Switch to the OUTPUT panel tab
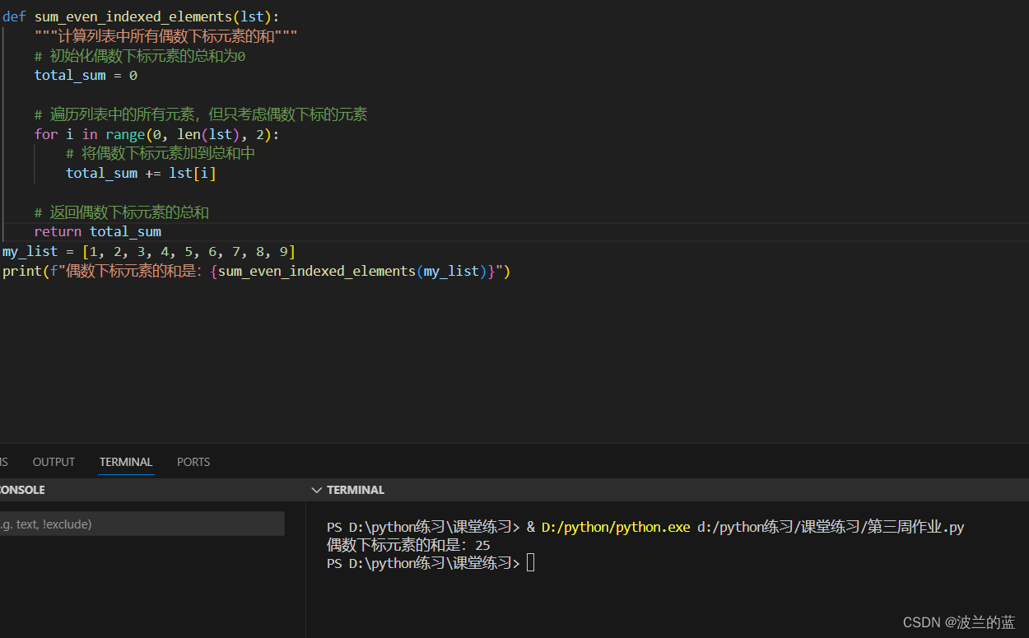 point(54,462)
